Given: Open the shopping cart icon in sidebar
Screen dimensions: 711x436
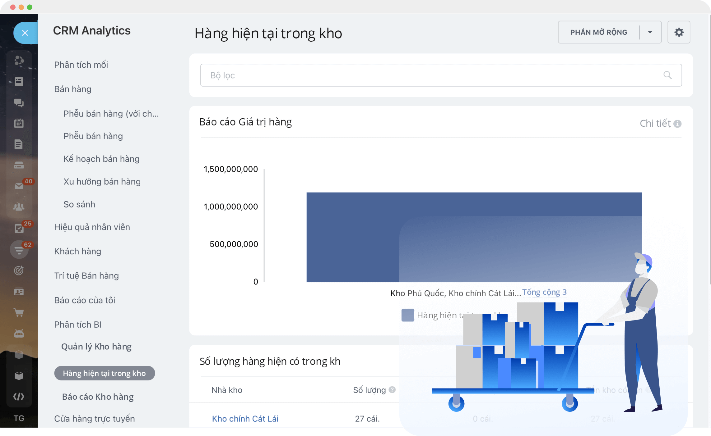Looking at the screenshot, I should pos(19,313).
